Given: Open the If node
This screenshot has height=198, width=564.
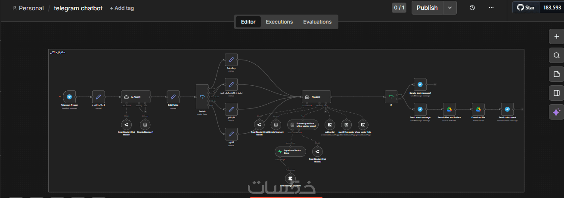Looking at the screenshot, I should tap(391, 97).
